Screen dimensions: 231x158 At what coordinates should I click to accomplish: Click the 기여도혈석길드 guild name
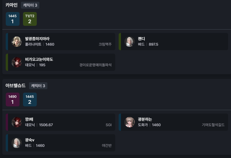(x=213, y=125)
